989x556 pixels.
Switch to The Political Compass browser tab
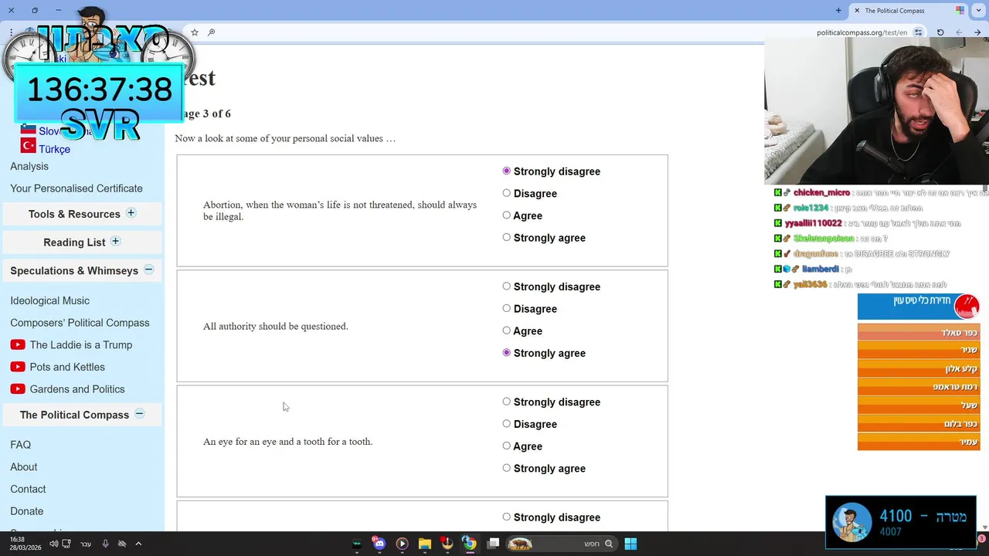[908, 10]
